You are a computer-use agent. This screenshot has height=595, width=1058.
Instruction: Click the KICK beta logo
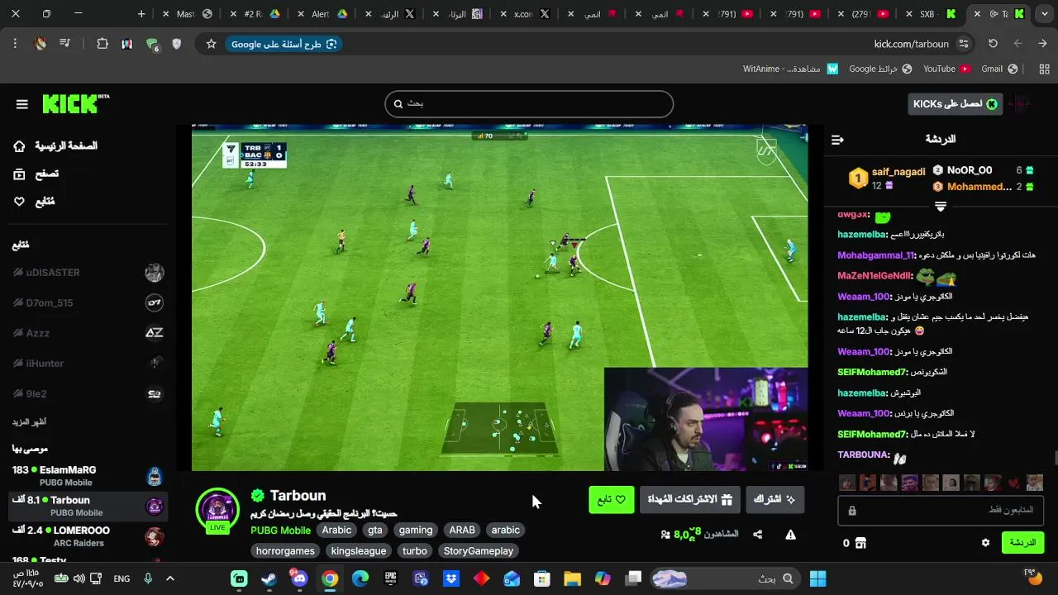pyautogui.click(x=75, y=103)
